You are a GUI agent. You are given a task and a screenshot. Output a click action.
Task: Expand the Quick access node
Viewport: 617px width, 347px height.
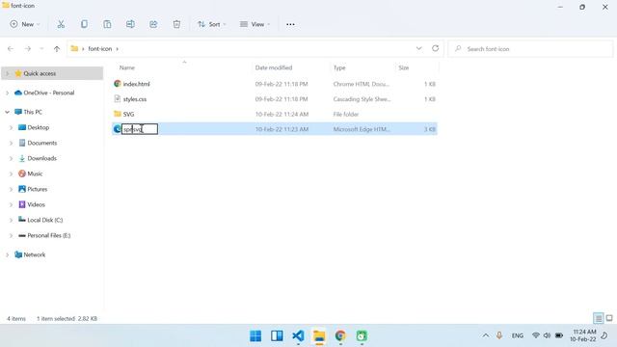pos(7,73)
